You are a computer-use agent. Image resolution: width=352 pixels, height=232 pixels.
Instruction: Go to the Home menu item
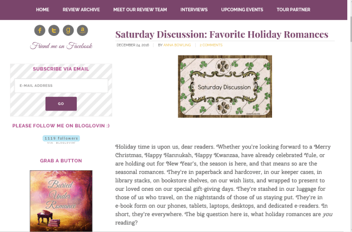[x=43, y=10]
